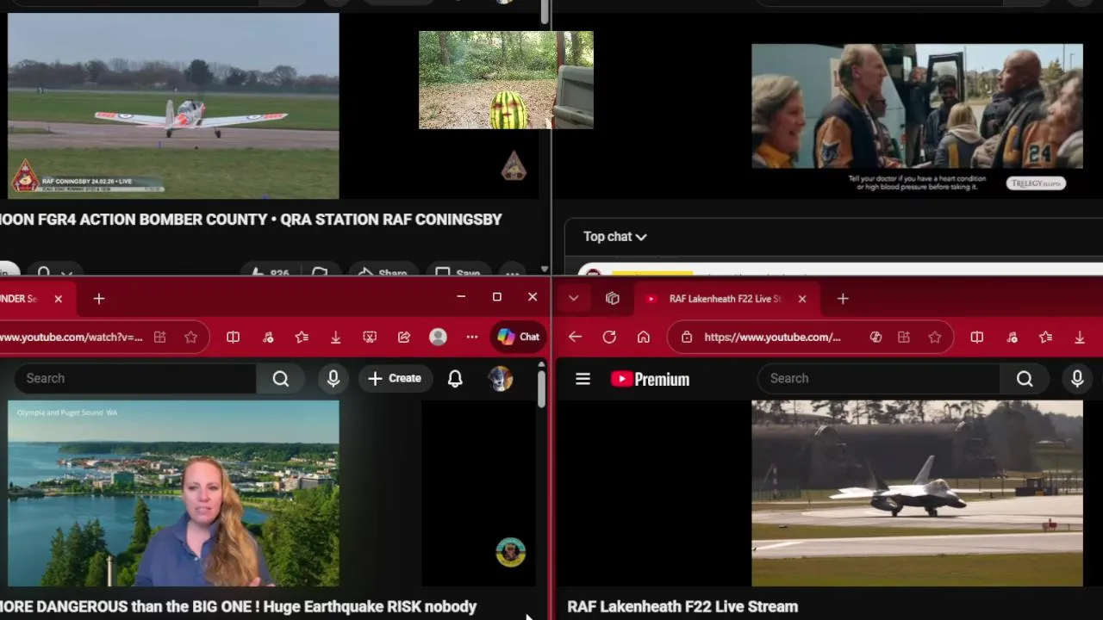The image size is (1103, 620).
Task: Click the F22 runway video player
Action: [917, 493]
